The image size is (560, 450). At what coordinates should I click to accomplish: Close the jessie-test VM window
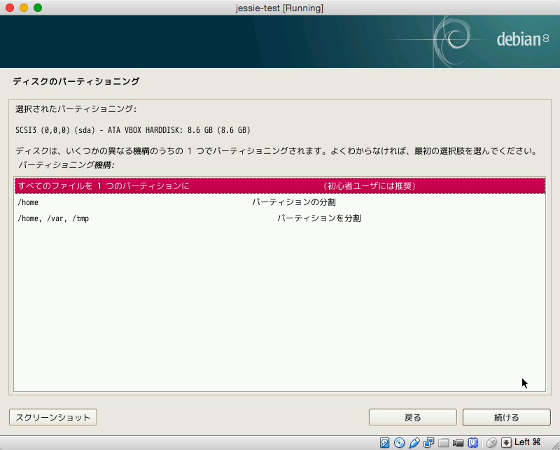pyautogui.click(x=10, y=8)
